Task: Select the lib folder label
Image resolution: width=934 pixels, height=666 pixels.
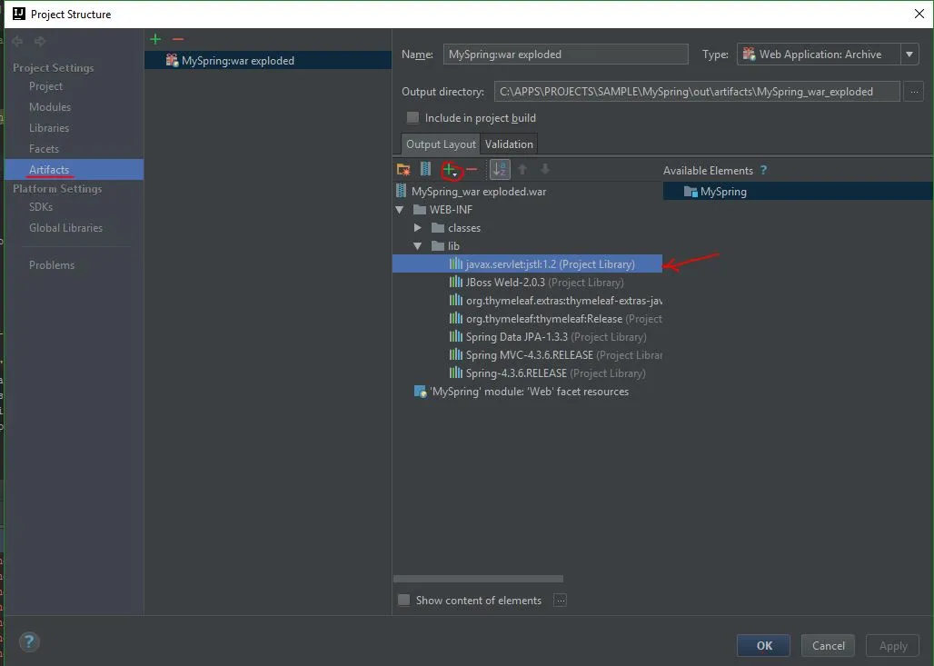Action: (x=454, y=246)
